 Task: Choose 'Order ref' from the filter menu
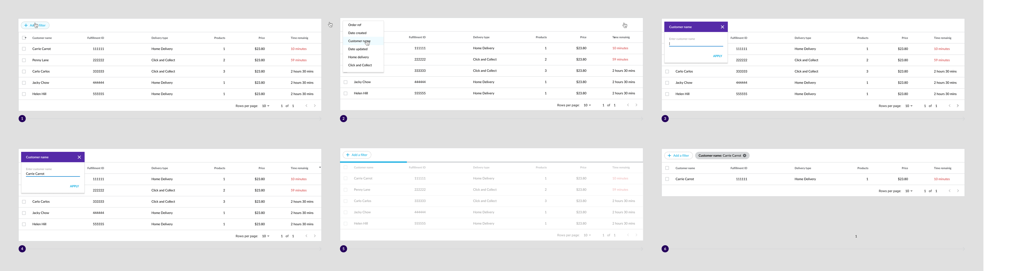point(354,25)
